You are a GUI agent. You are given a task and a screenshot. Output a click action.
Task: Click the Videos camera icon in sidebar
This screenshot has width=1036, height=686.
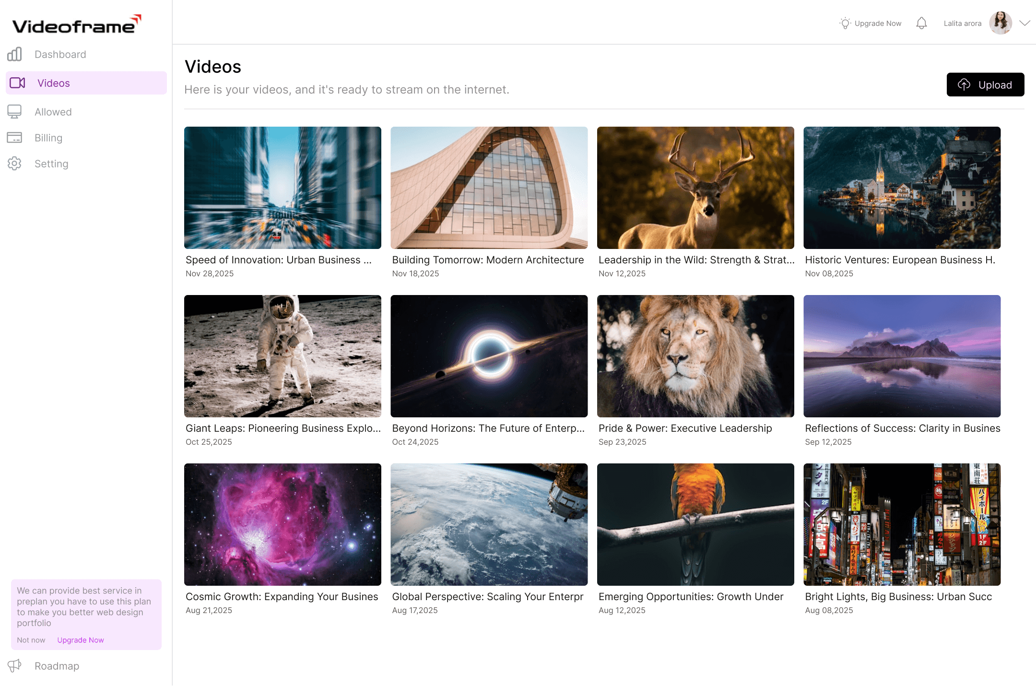pos(17,83)
